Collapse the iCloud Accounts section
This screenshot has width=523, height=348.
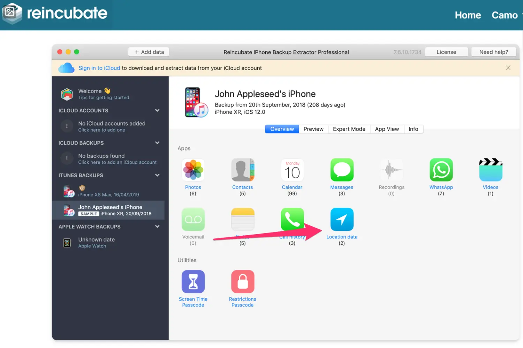pos(157,111)
